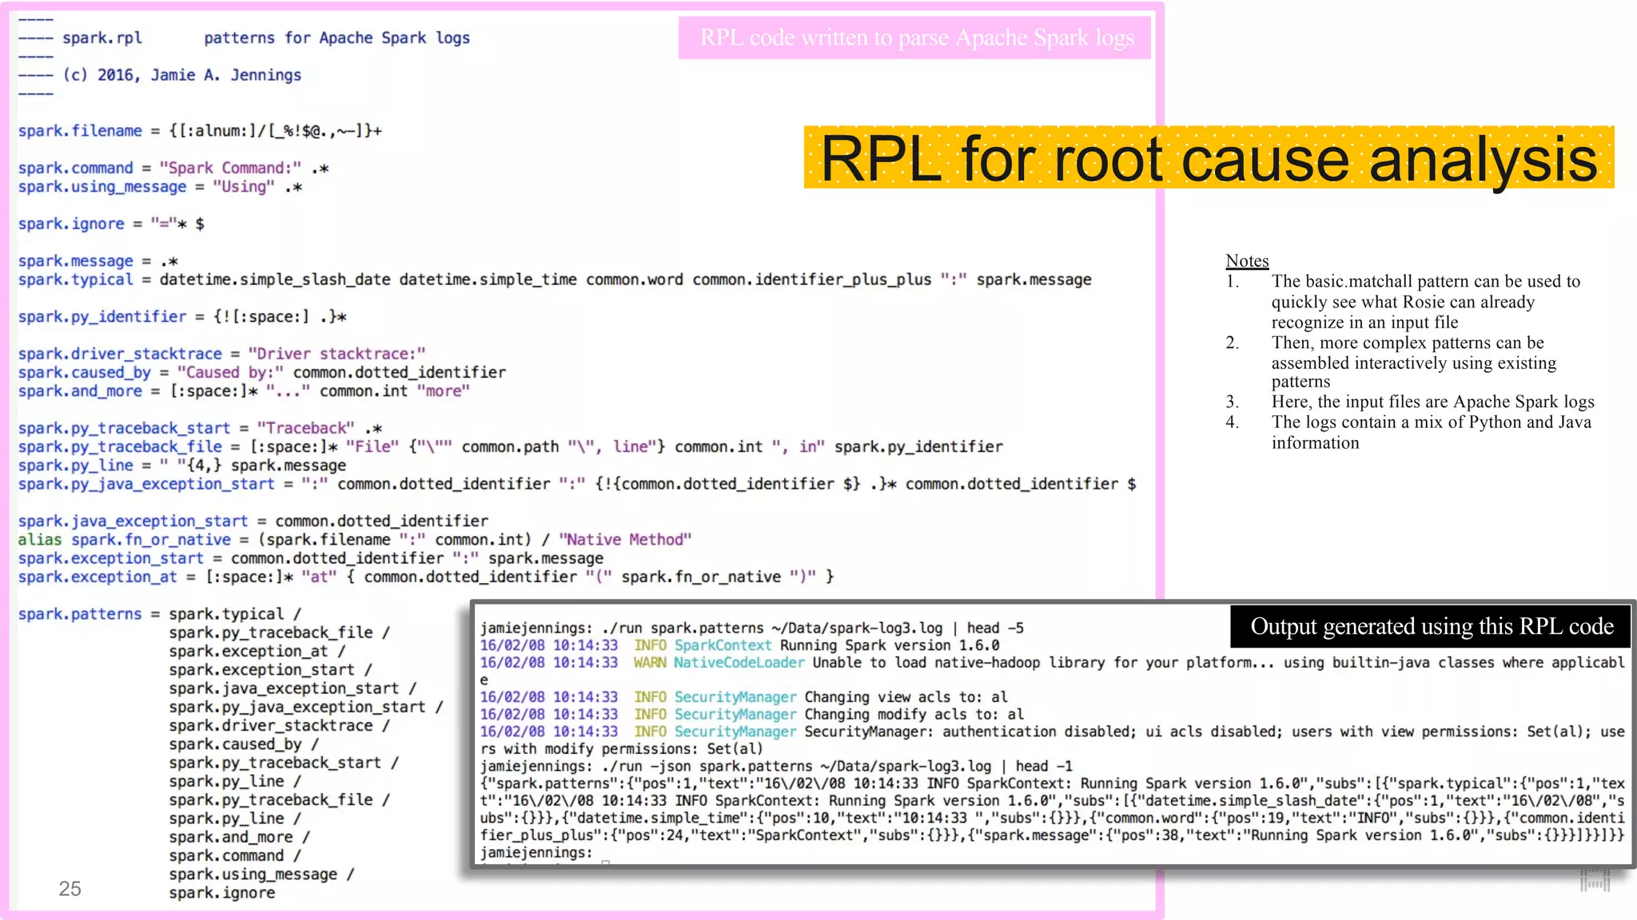Click the 'spark.ignore' definition line
This screenshot has height=920, width=1637.
pos(111,224)
